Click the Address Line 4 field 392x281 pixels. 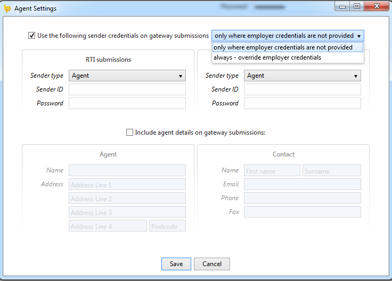[108, 226]
